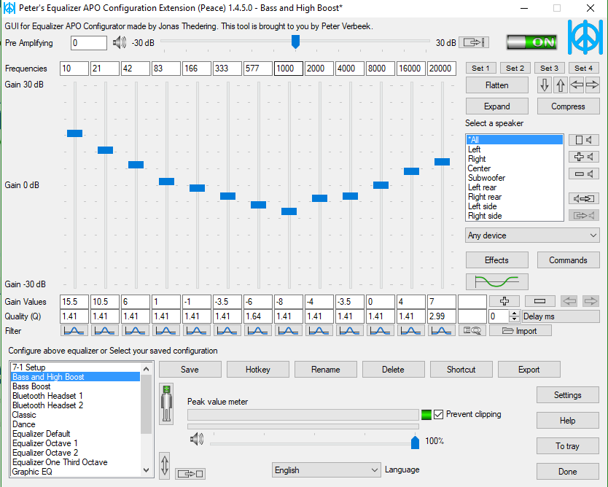The width and height of the screenshot is (608, 487).
Task: Click the arrow icon beside 30 dB
Action: click(474, 42)
